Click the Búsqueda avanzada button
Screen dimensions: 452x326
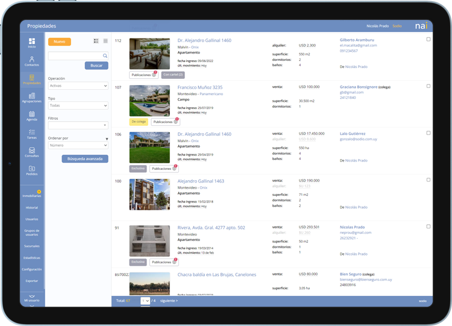pos(85,159)
